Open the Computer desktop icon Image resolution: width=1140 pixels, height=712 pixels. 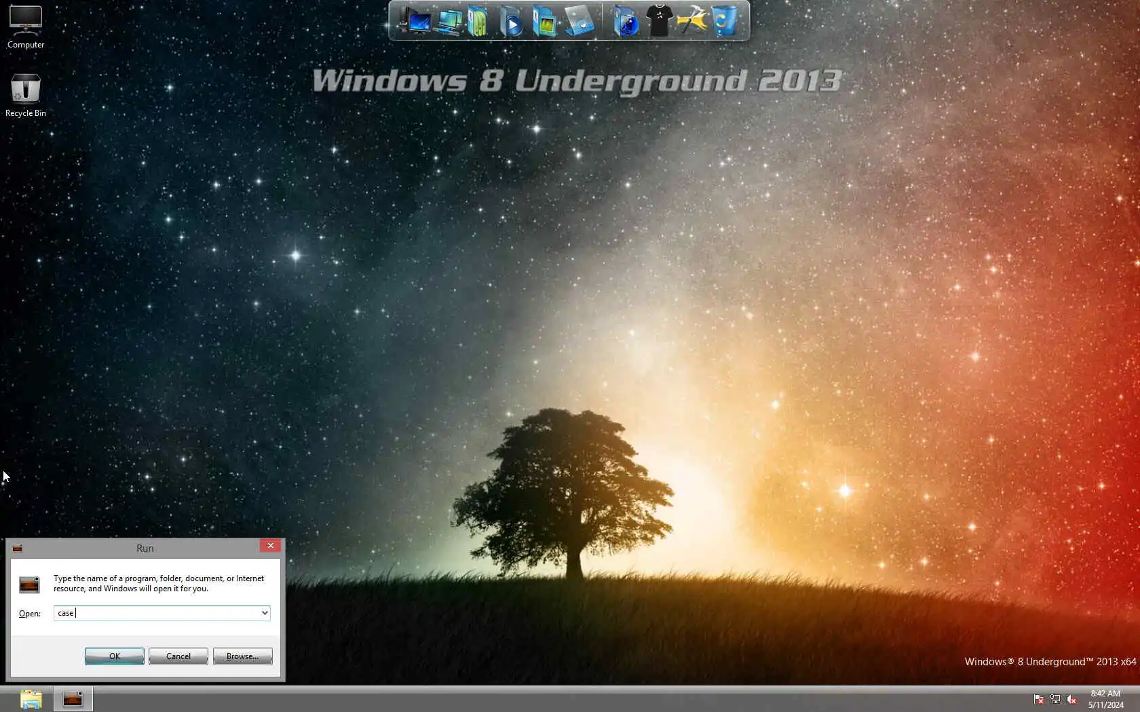coord(26,27)
